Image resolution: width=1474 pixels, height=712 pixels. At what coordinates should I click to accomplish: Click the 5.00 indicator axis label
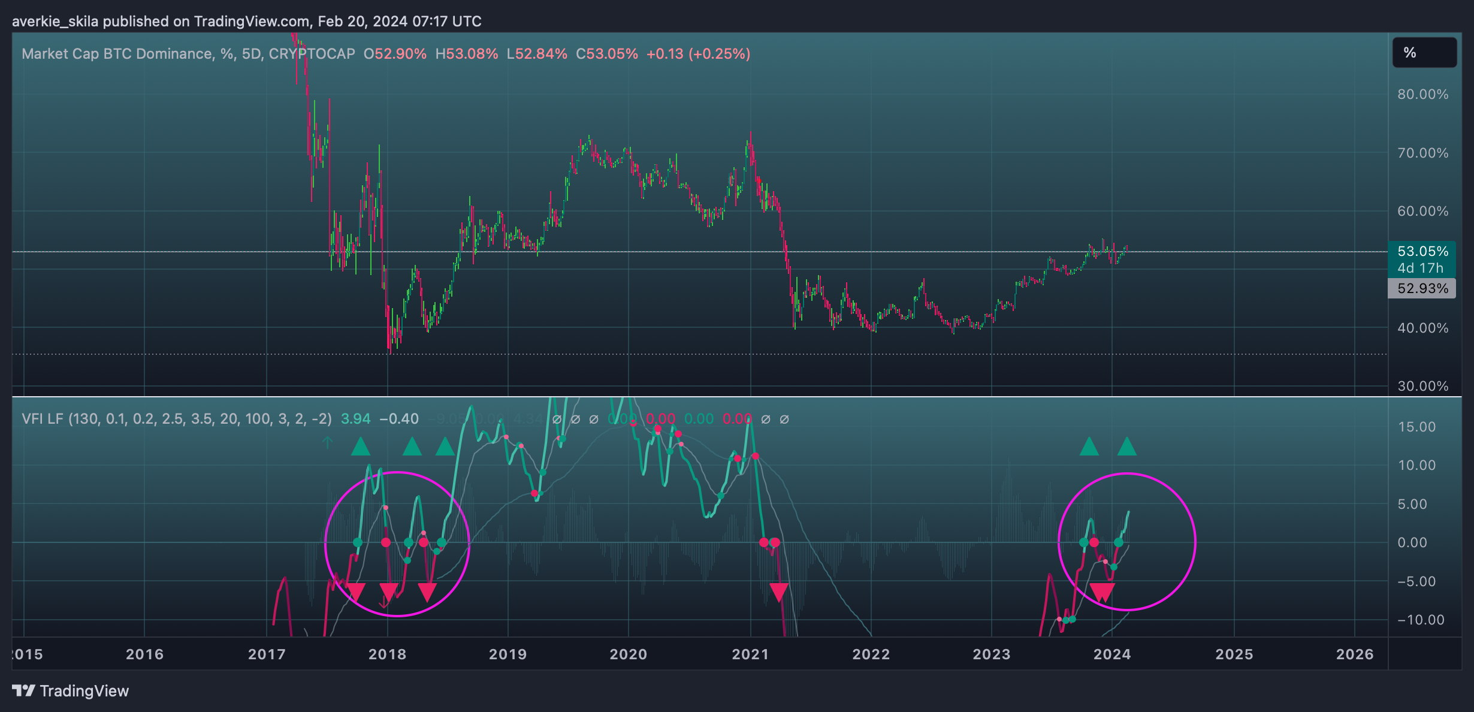[1412, 504]
